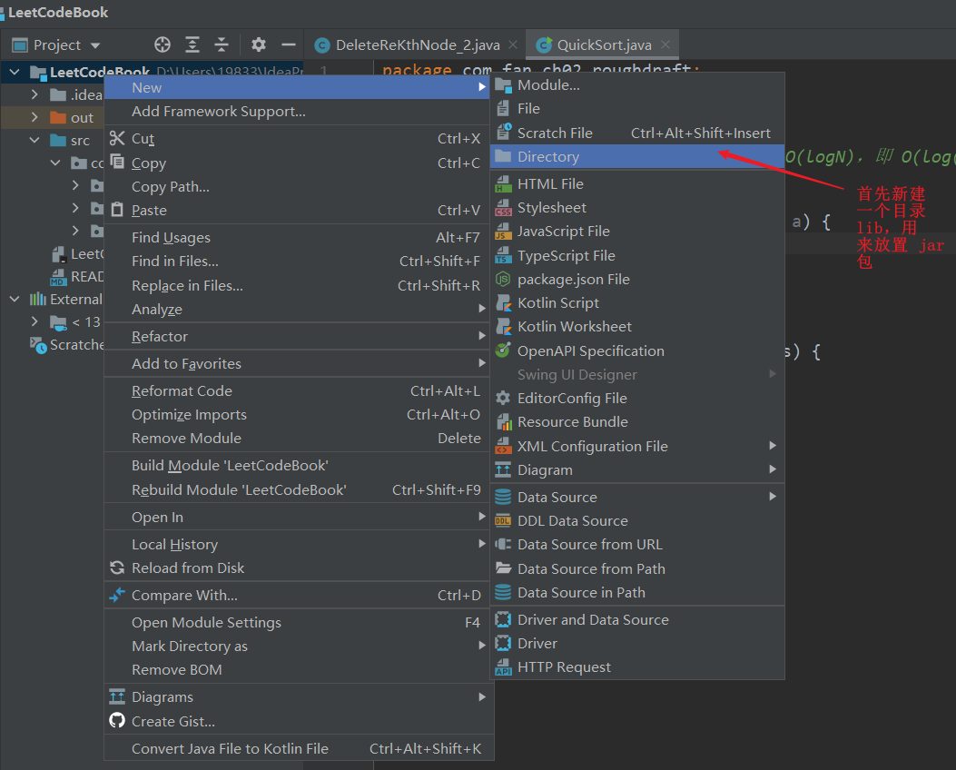Click the Expand All icon in Project toolbar
Screen dimensions: 956x770
[192, 44]
